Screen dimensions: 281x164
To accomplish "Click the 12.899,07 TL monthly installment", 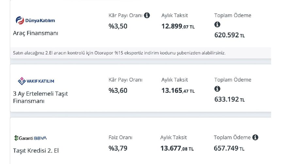I will (178, 26).
